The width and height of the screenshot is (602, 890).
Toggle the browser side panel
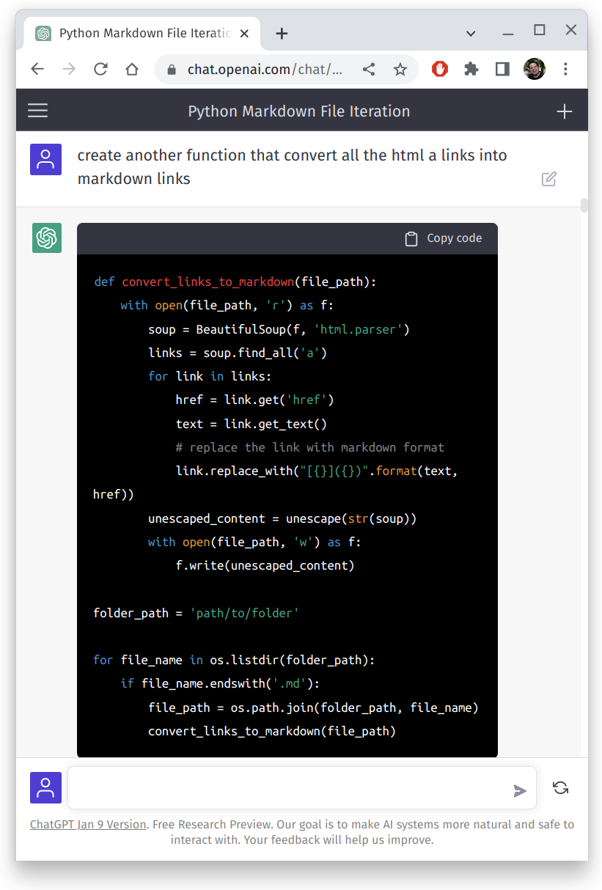[x=502, y=69]
